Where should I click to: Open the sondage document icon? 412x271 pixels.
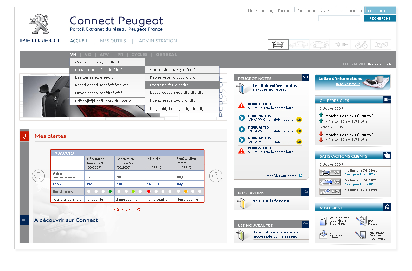(324, 220)
